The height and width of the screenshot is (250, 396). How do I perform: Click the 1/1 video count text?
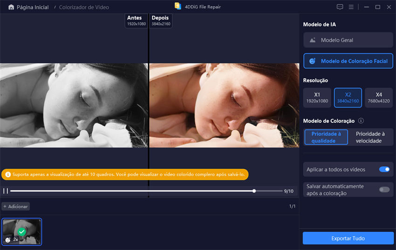[x=292, y=206]
